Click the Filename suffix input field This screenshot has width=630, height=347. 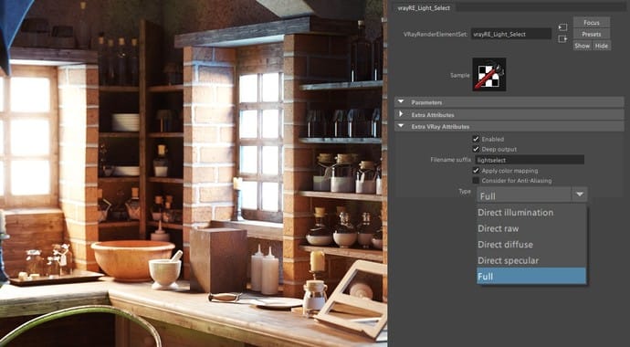(530, 160)
